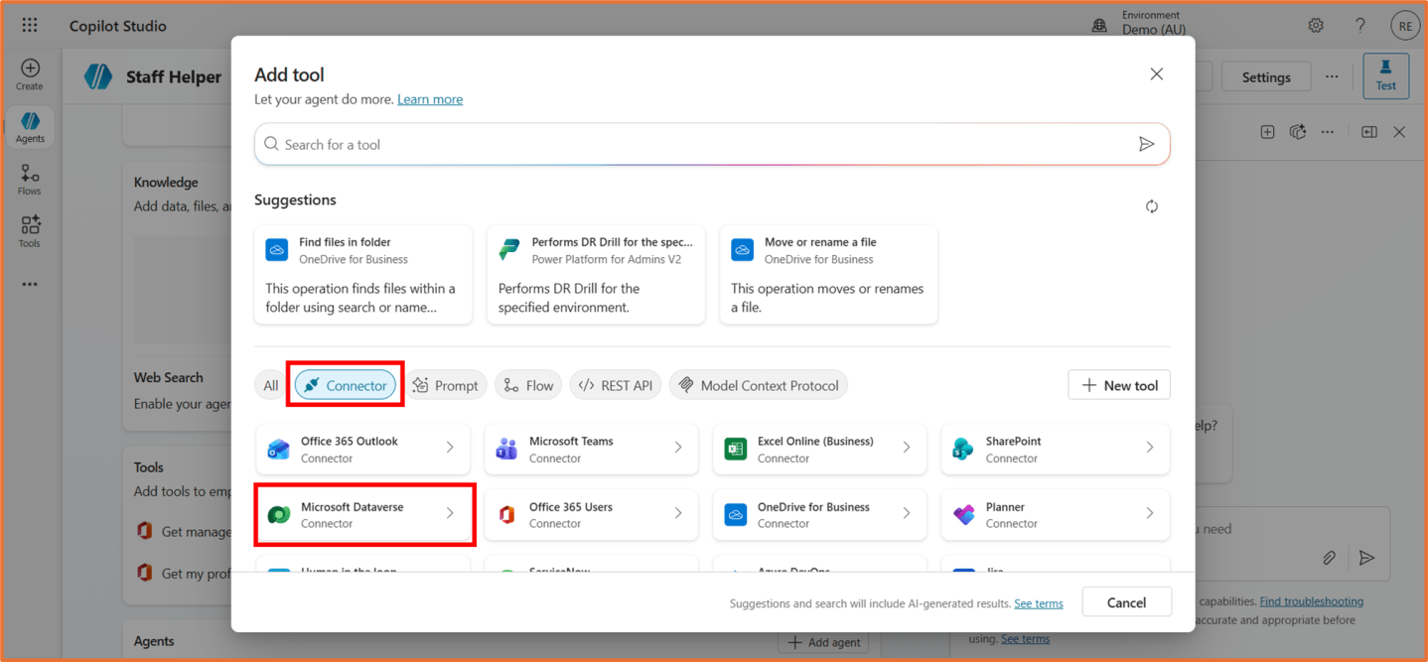The height and width of the screenshot is (662, 1428).
Task: Filter tools by Model Context Protocol
Action: 758,385
